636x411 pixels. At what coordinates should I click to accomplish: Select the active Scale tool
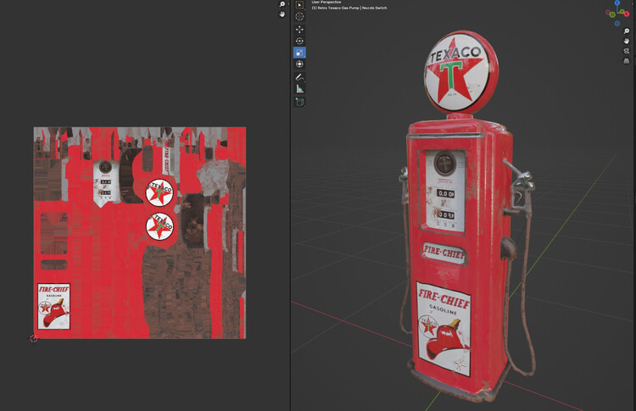tap(299, 53)
